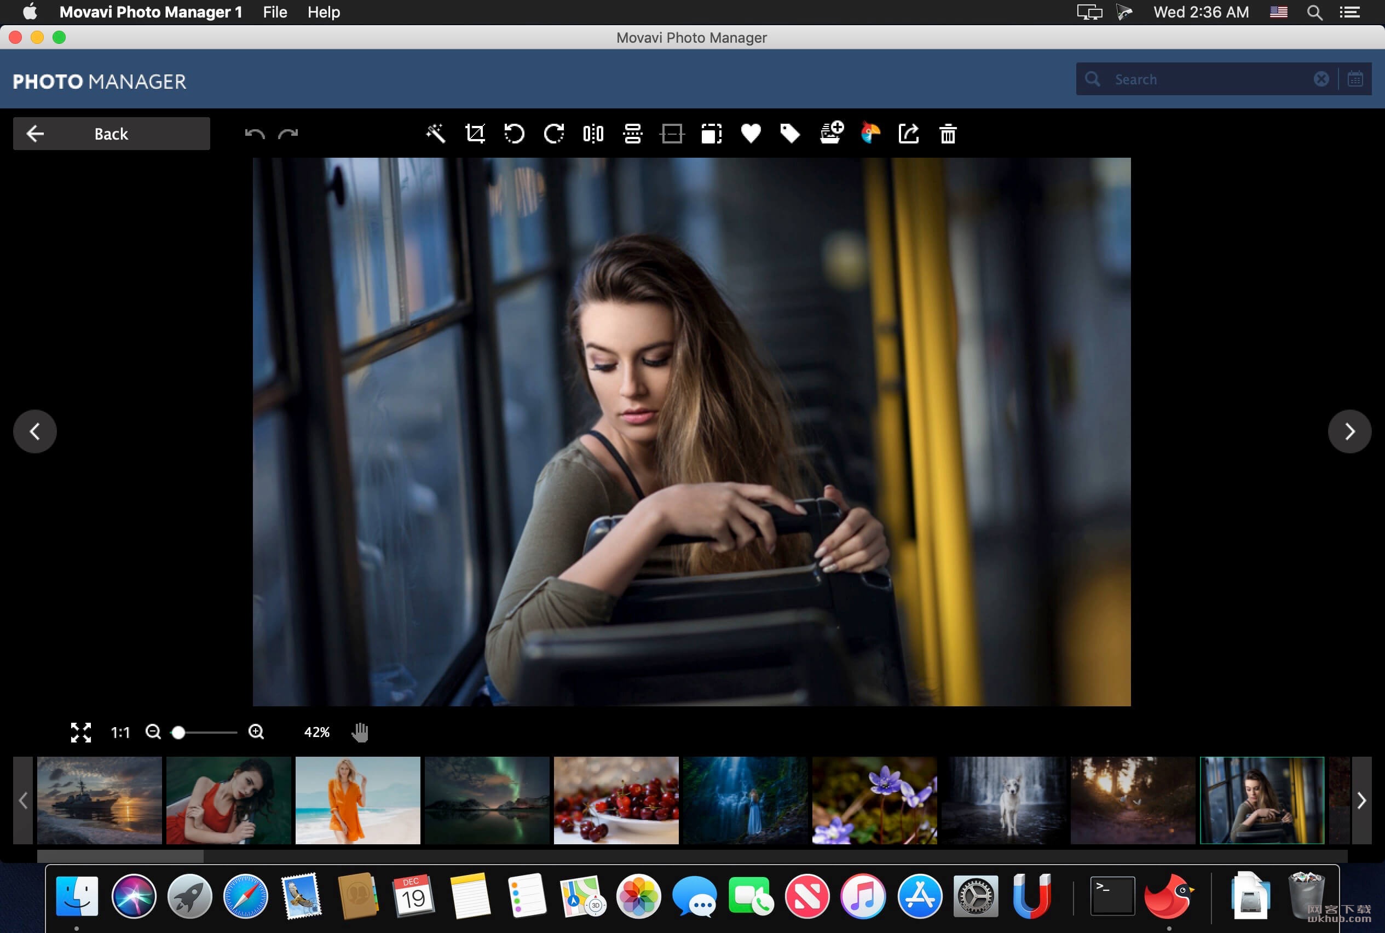Select the cherries bowl thumbnail

(616, 800)
